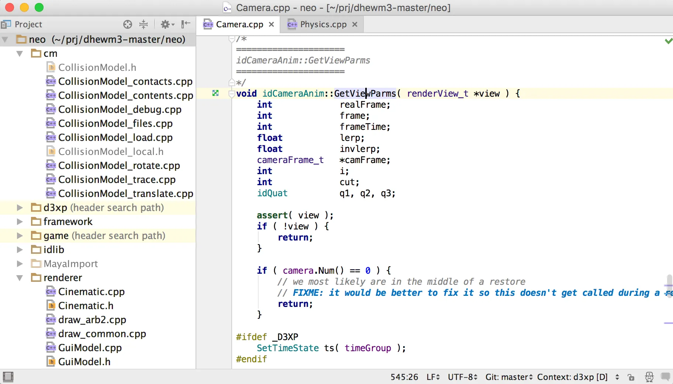Open the Hector inspector icon in status bar
This screenshot has width=673, height=384.
(649, 377)
